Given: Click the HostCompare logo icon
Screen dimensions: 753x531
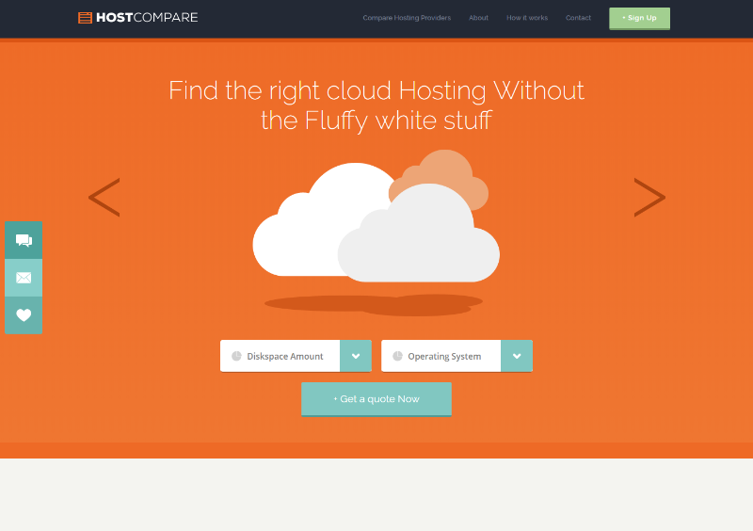Looking at the screenshot, I should click(x=85, y=18).
